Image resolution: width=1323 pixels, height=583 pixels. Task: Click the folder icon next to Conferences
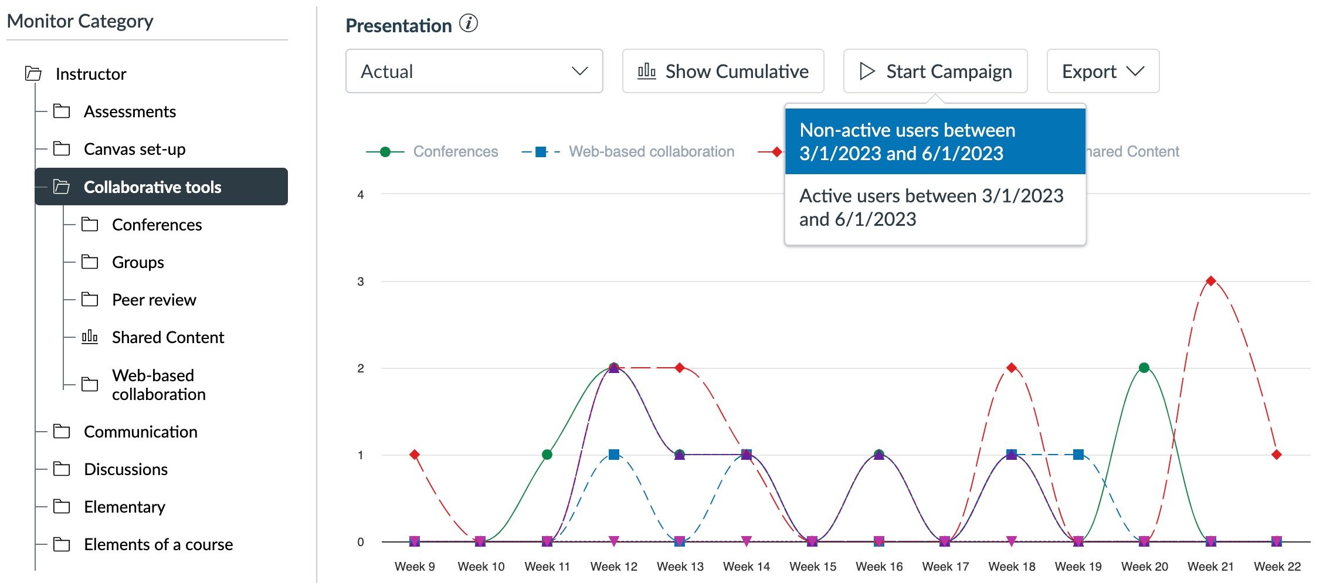pyautogui.click(x=90, y=224)
